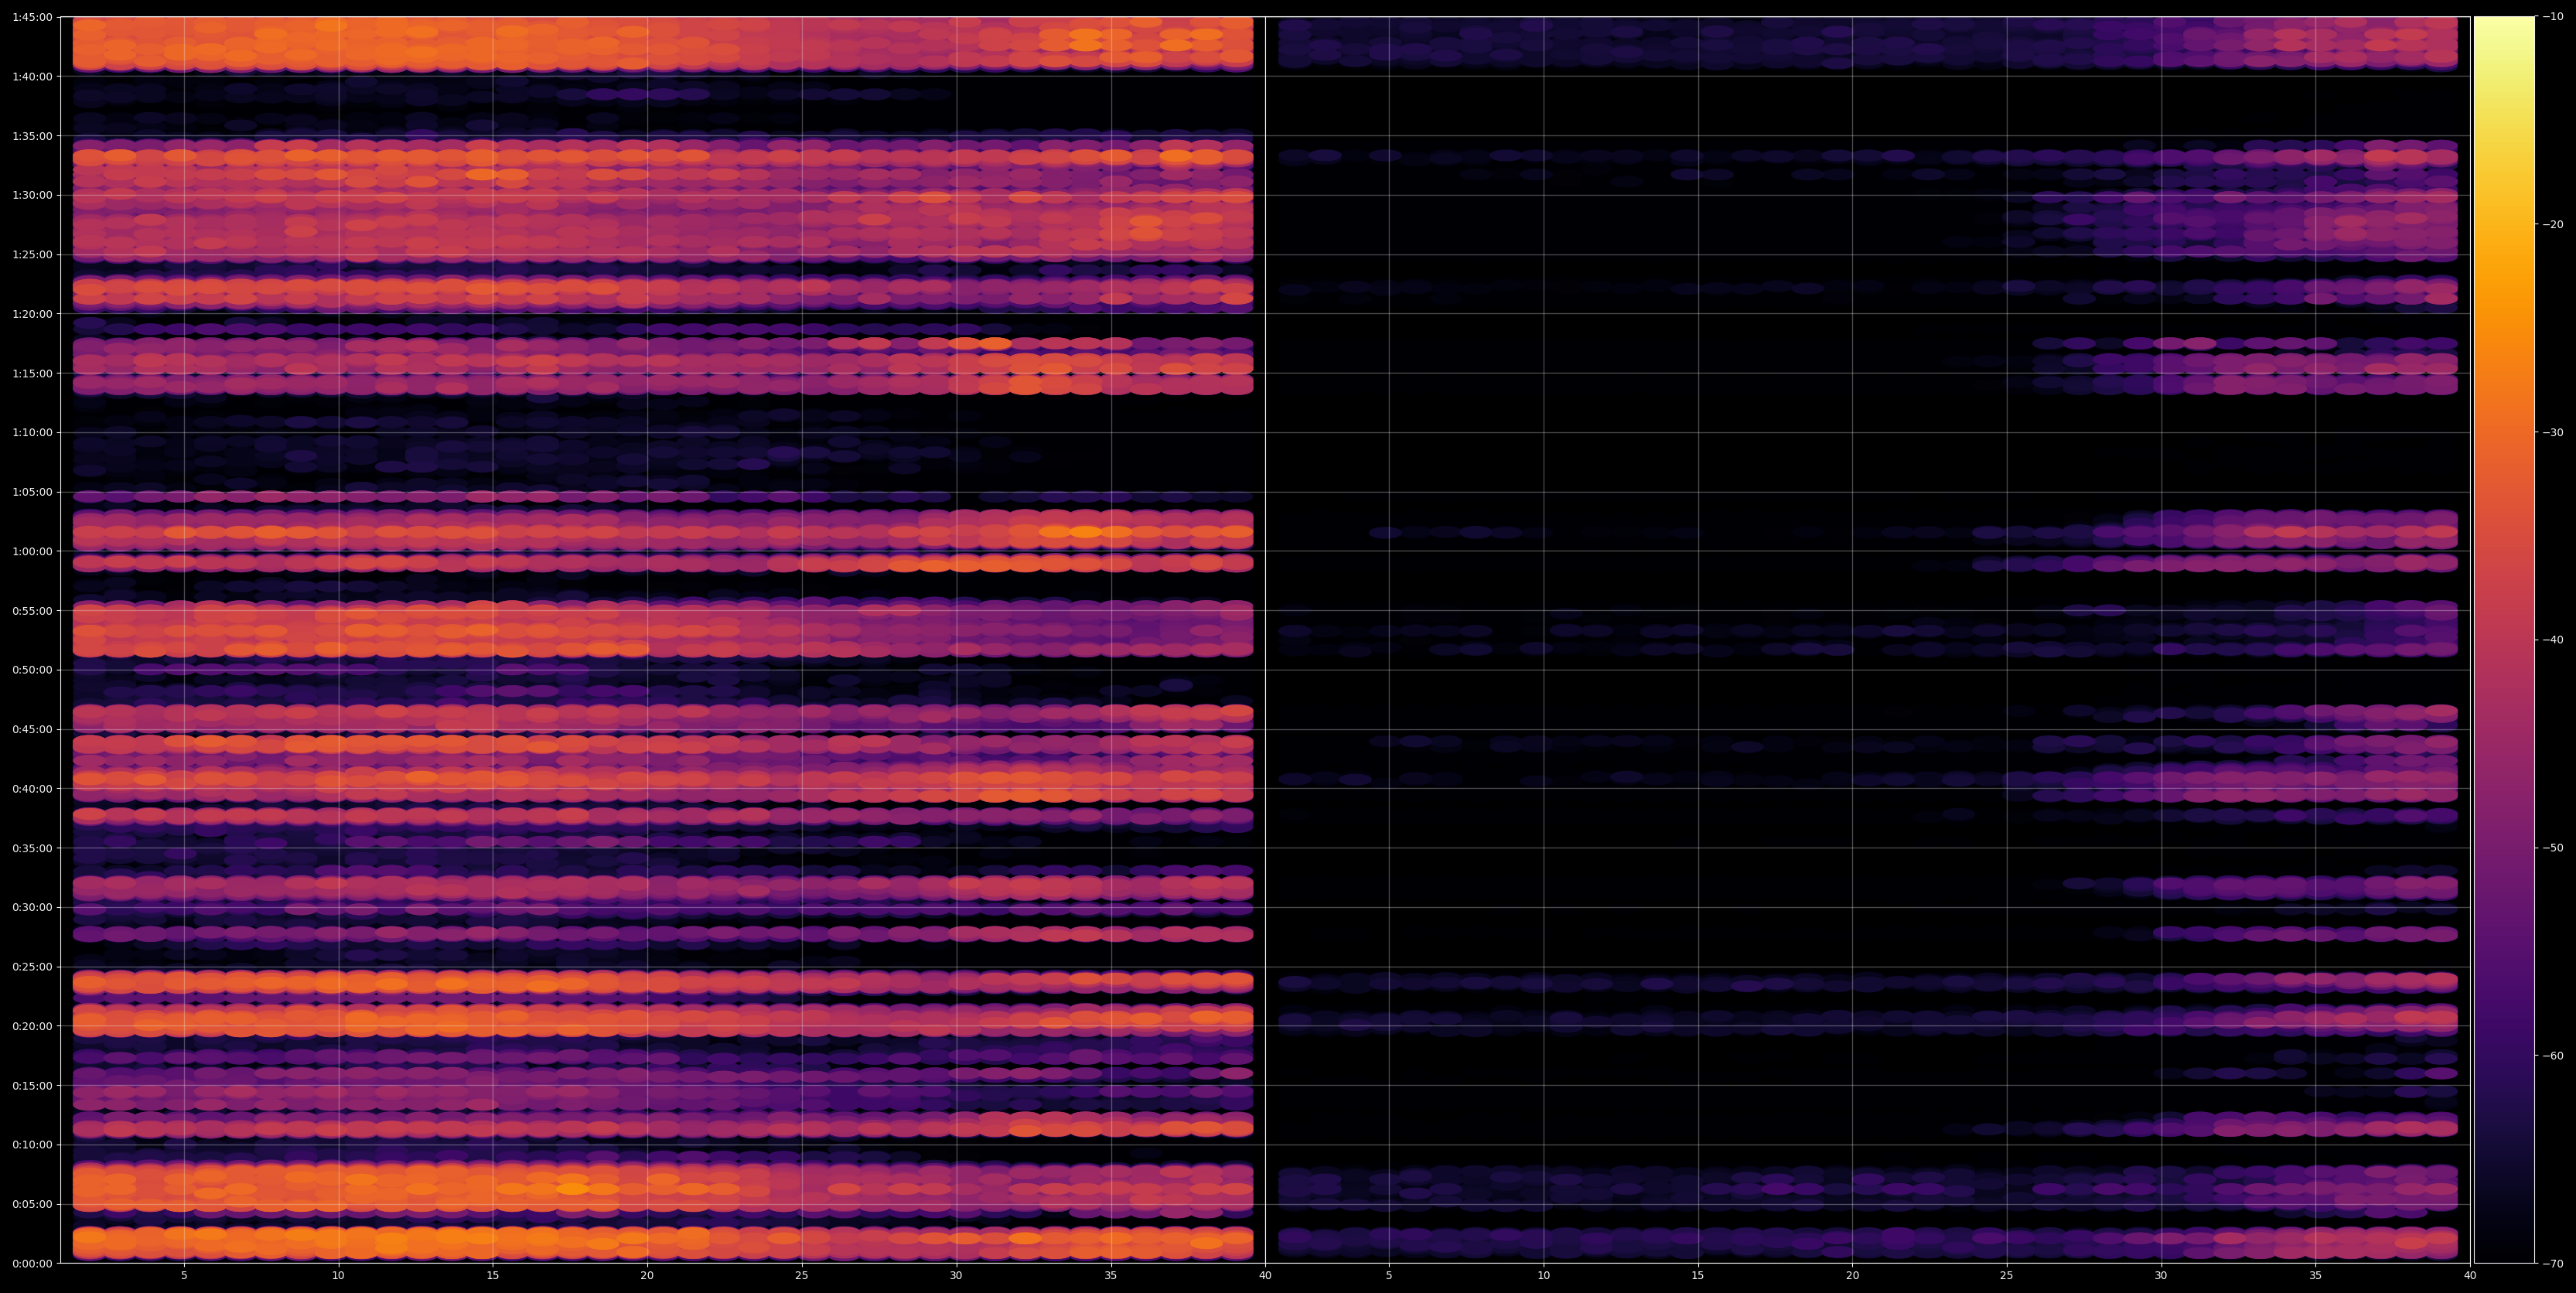Click x-axis label 40 between the two heatmaps
This screenshot has height=1293, width=2576.
(1265, 1275)
